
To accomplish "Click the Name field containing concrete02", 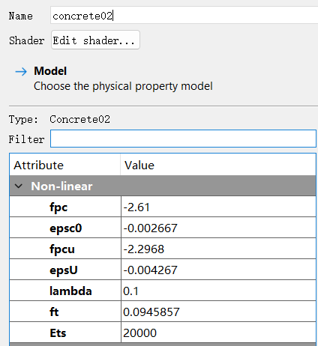I will [184, 16].
